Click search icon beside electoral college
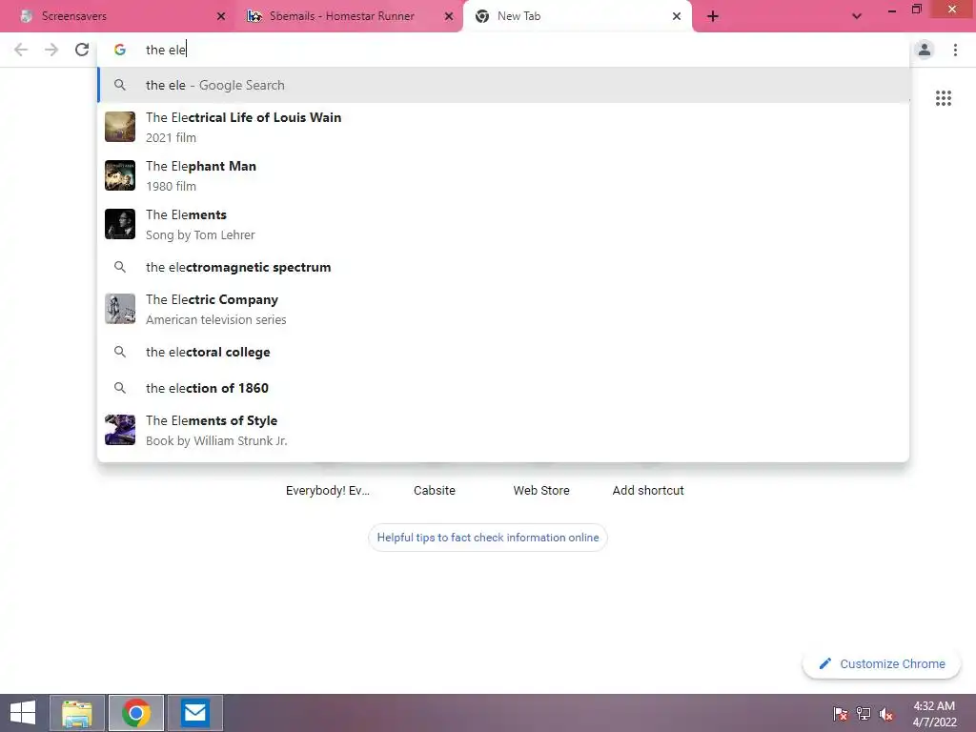The height and width of the screenshot is (732, 976). pos(120,352)
